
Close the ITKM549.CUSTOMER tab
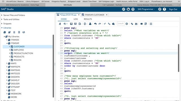pyautogui.click(x=107, y=15)
